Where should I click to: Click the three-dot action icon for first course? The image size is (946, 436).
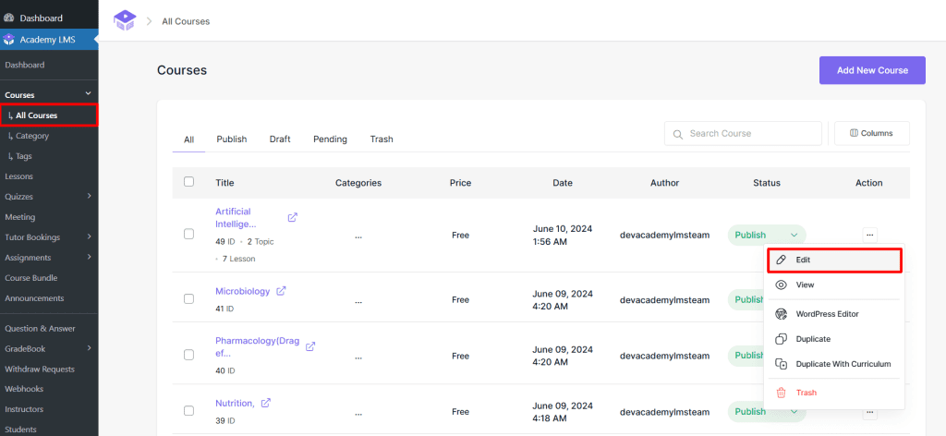869,235
